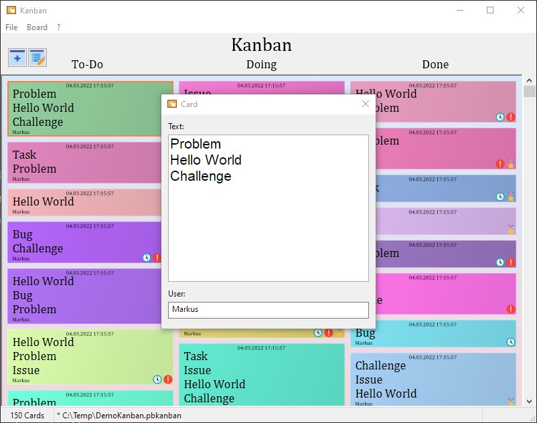Image resolution: width=537 pixels, height=423 pixels.
Task: Click the vertical scrollbar thumb
Action: 529,92
